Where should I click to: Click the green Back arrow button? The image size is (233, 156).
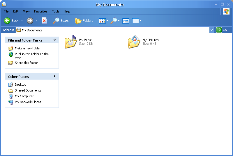8,21
